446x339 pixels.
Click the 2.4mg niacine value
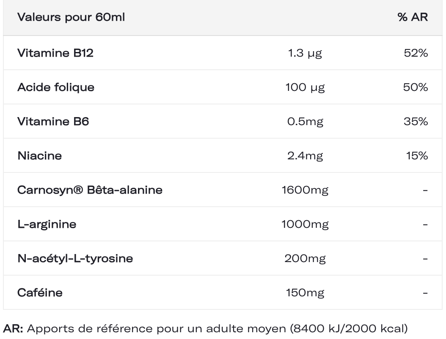click(x=305, y=156)
